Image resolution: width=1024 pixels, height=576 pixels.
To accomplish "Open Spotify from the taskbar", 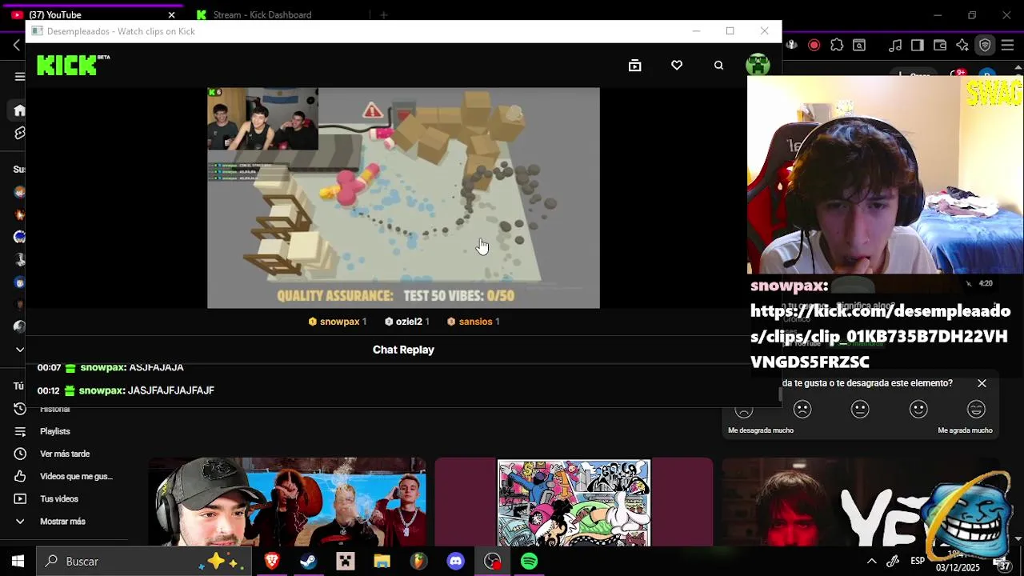I will click(x=529, y=562).
